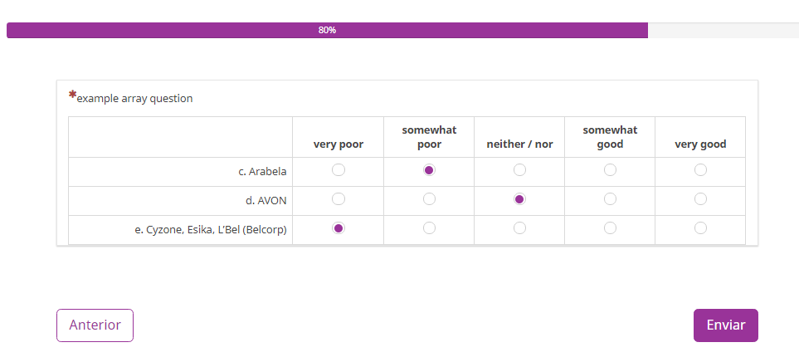Select neither / nor for c. Arabela

click(x=519, y=169)
